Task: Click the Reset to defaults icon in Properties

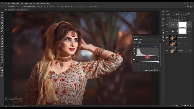Action: 152,70
